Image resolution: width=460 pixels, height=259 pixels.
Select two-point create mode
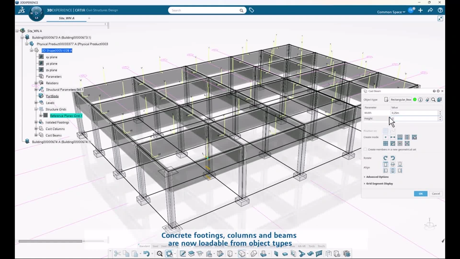tap(392, 137)
